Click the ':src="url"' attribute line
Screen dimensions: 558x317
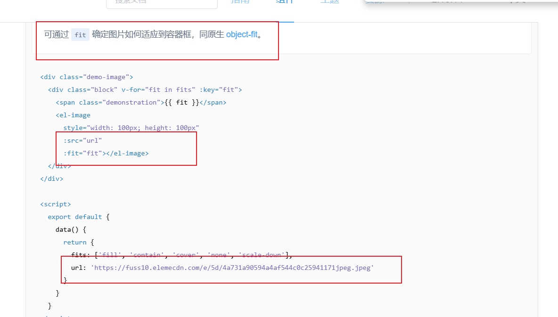82,140
